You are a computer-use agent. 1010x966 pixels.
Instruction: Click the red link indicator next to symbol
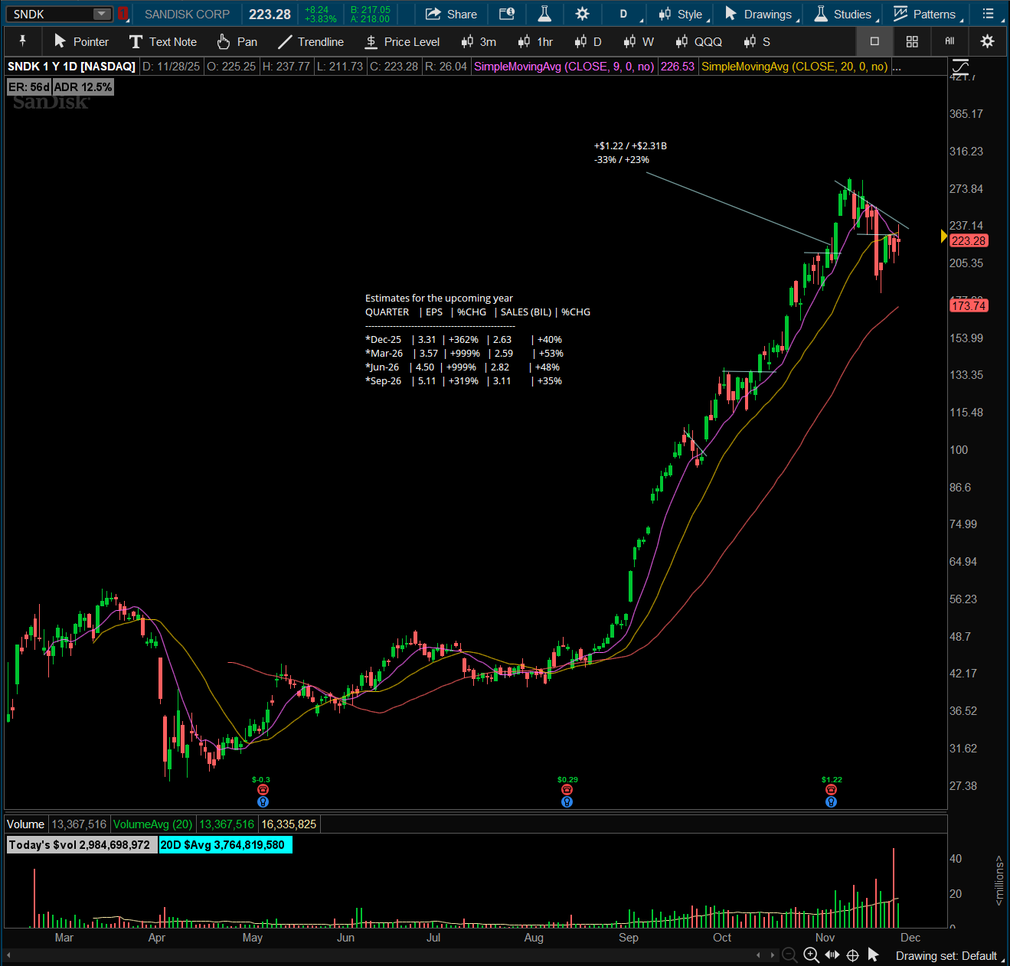(x=123, y=14)
